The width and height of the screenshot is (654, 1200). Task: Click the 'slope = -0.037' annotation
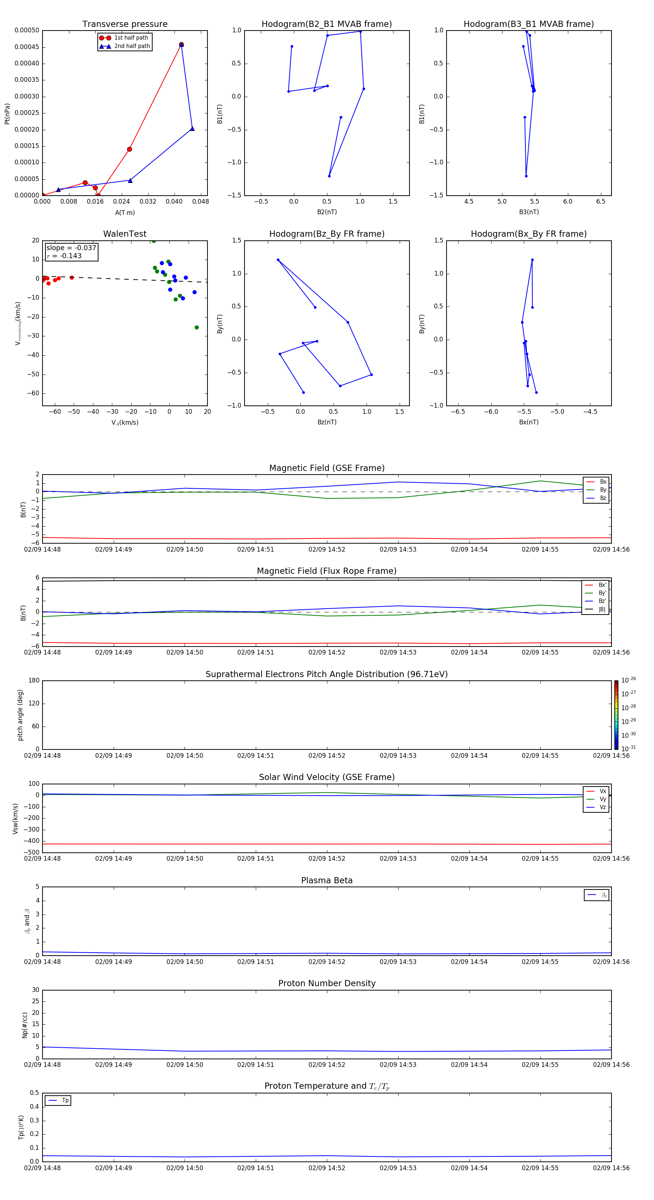(x=71, y=248)
